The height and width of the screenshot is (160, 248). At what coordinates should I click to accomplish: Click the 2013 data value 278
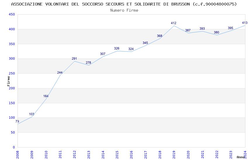click(x=88, y=63)
